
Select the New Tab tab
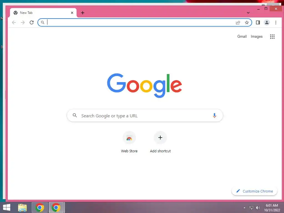(x=43, y=13)
